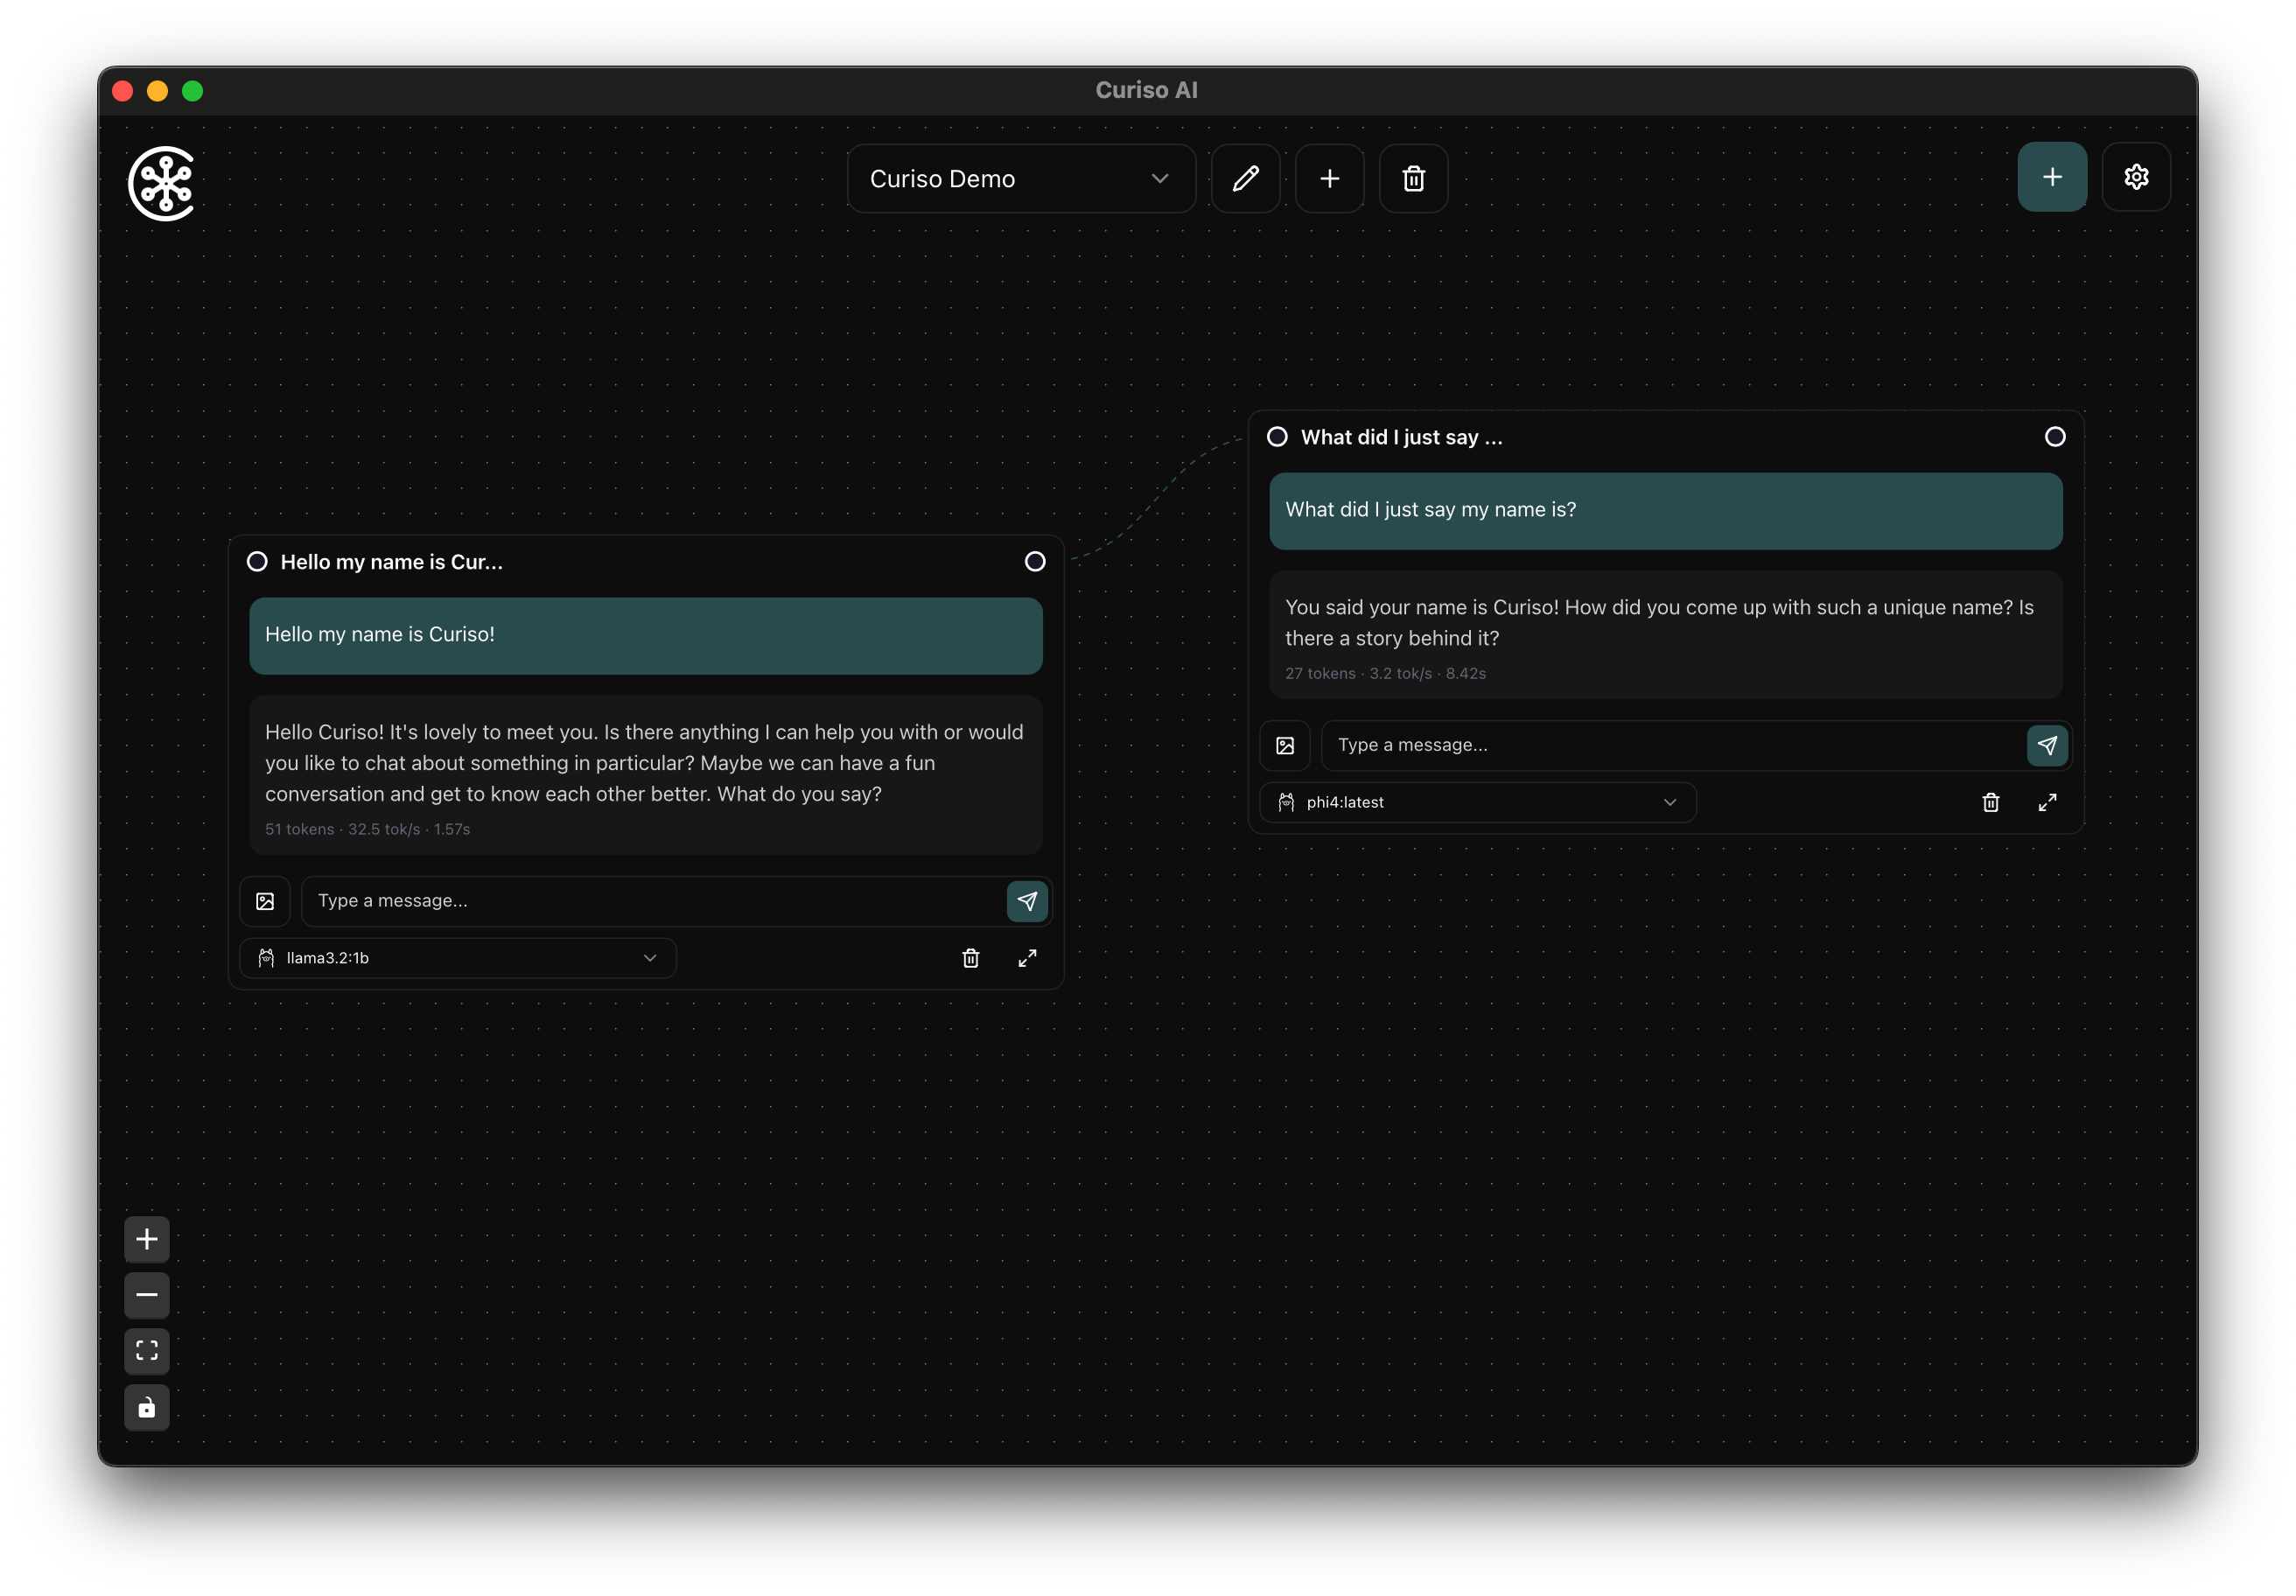Open the phi4:latest model selector
This screenshot has height=1596, width=2296.
tap(1477, 803)
